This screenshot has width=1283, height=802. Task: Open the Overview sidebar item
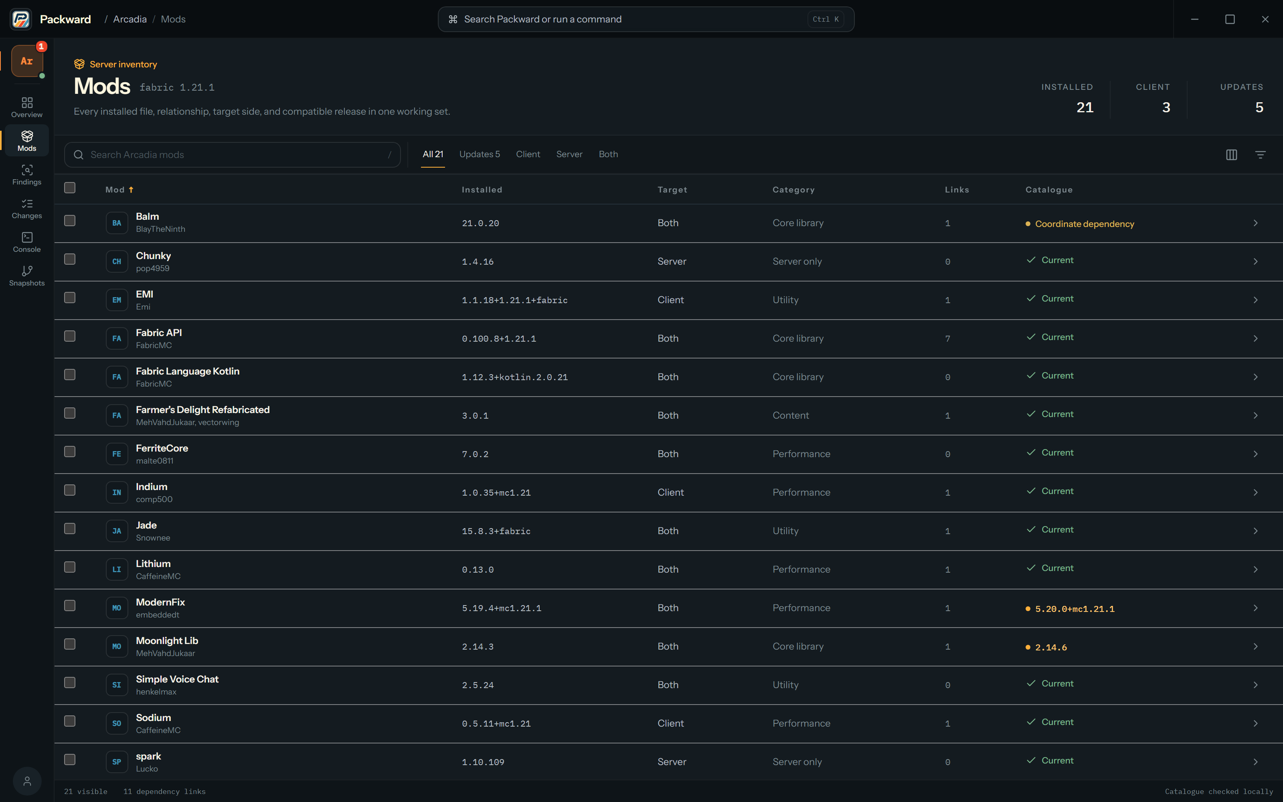point(27,107)
